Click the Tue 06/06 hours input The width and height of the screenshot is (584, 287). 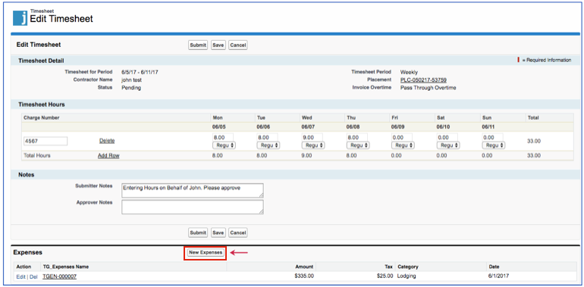tap(267, 137)
